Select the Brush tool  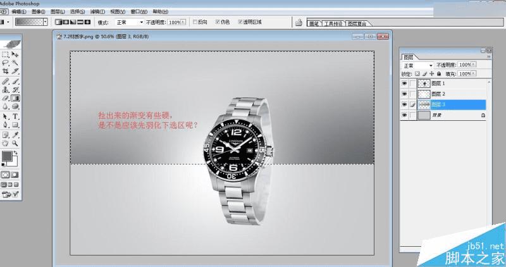15,82
